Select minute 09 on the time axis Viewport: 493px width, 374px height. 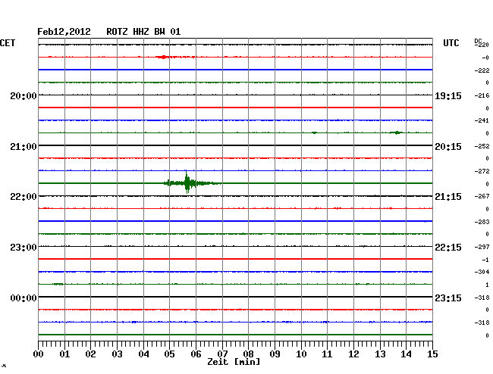[275, 354]
